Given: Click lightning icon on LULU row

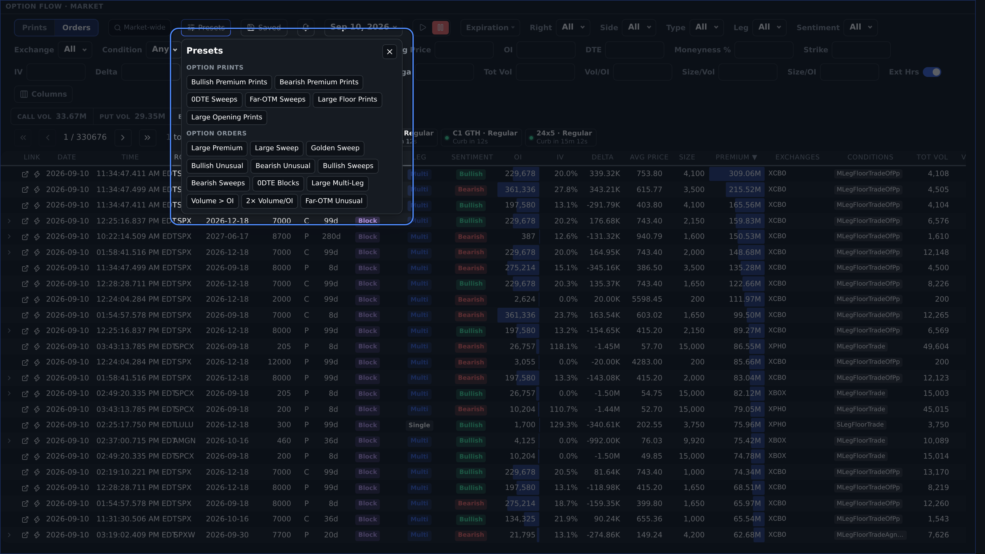Looking at the screenshot, I should point(37,425).
